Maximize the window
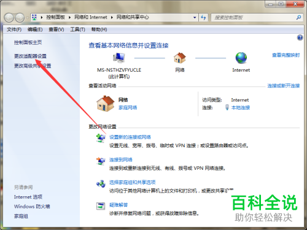This screenshot has width=307, height=230. click(281, 4)
